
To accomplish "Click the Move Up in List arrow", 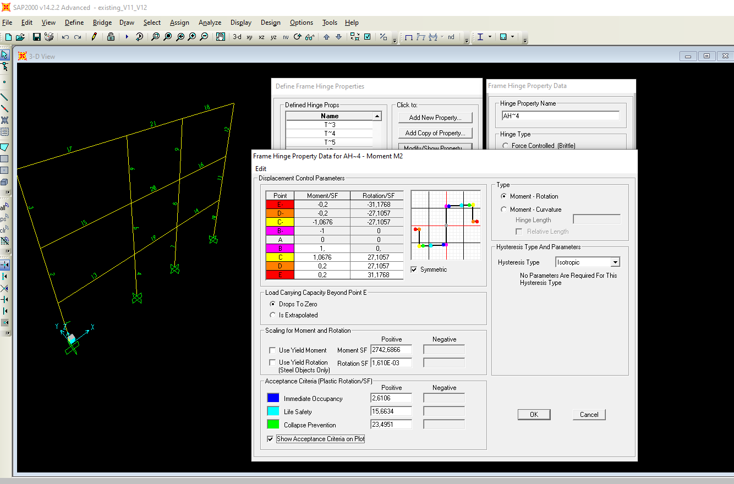I will pyautogui.click(x=326, y=37).
